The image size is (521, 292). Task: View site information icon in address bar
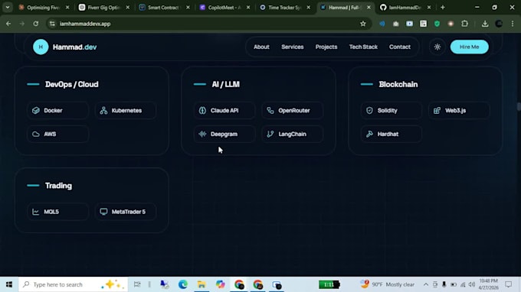(x=52, y=24)
